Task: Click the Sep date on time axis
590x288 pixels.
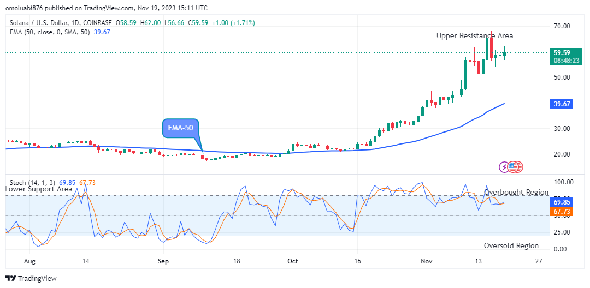Action: click(164, 261)
